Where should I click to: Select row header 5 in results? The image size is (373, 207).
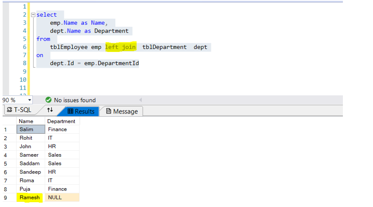(10, 164)
